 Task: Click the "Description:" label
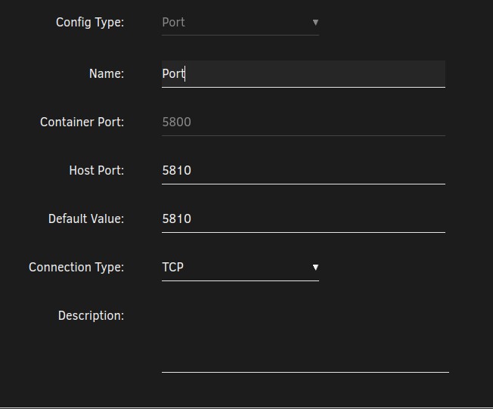[91, 315]
